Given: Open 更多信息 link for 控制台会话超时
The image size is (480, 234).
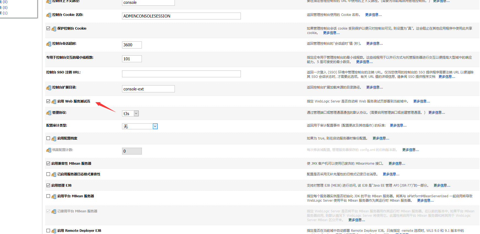Looking at the screenshot, I should coord(374,44).
